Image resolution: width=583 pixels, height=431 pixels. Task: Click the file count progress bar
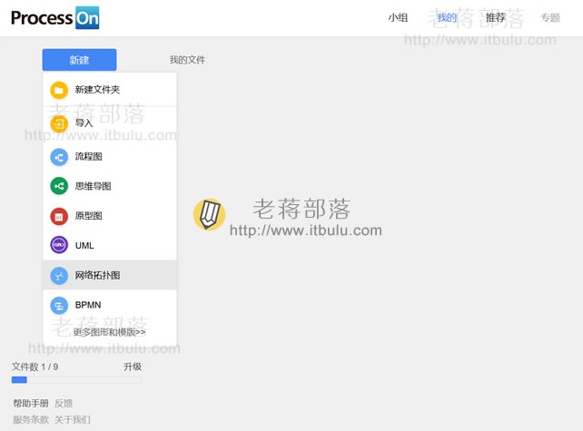click(76, 379)
